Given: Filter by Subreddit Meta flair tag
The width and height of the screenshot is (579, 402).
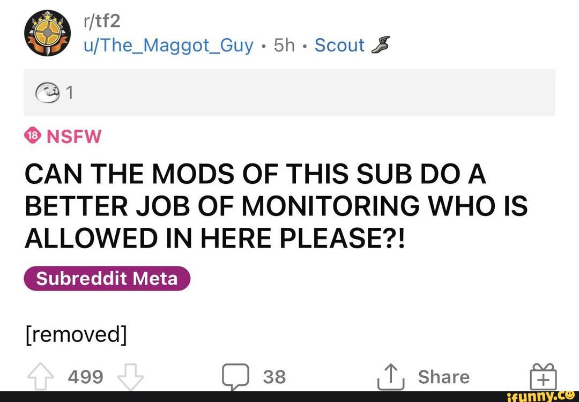Looking at the screenshot, I should [x=107, y=279].
